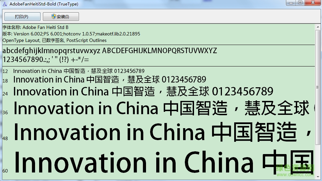Click the digits and punctuation line '1234567890.:,;'
The height and width of the screenshot is (181, 322).
tap(46, 60)
